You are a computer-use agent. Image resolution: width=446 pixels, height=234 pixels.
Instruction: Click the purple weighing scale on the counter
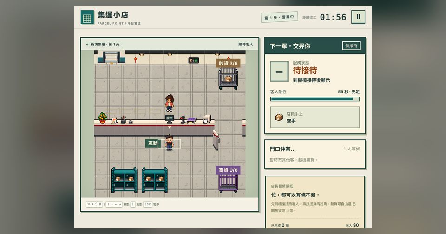pyautogui.click(x=191, y=121)
